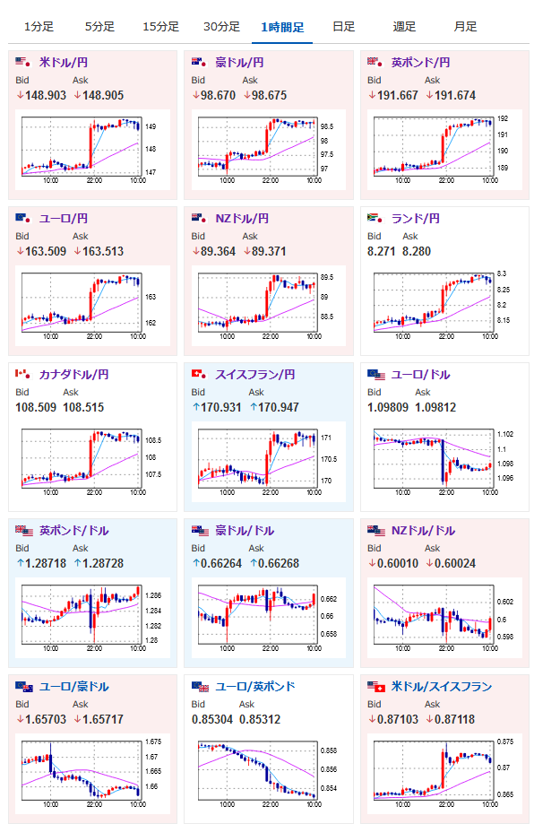
Task: Click the 米ドル/円 candlestick chart thumbnail
Action: click(92, 149)
